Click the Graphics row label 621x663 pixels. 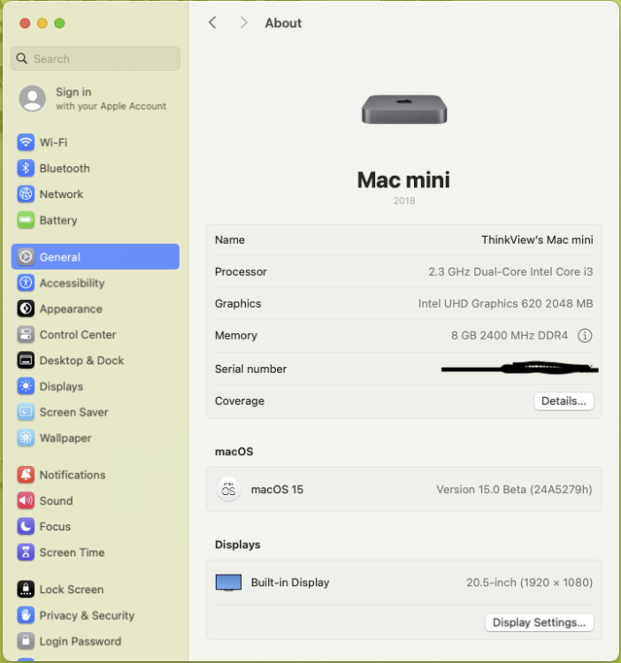click(238, 303)
